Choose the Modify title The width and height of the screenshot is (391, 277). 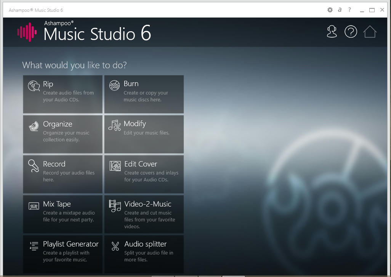pos(135,124)
